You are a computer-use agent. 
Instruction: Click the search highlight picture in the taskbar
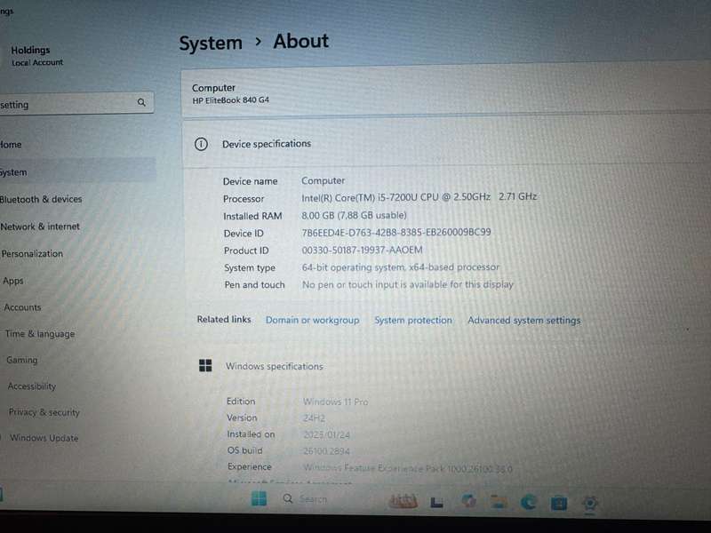click(403, 500)
